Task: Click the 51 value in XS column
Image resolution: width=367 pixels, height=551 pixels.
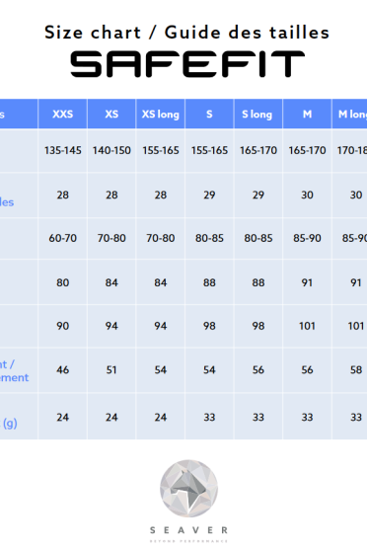Action: point(111,370)
